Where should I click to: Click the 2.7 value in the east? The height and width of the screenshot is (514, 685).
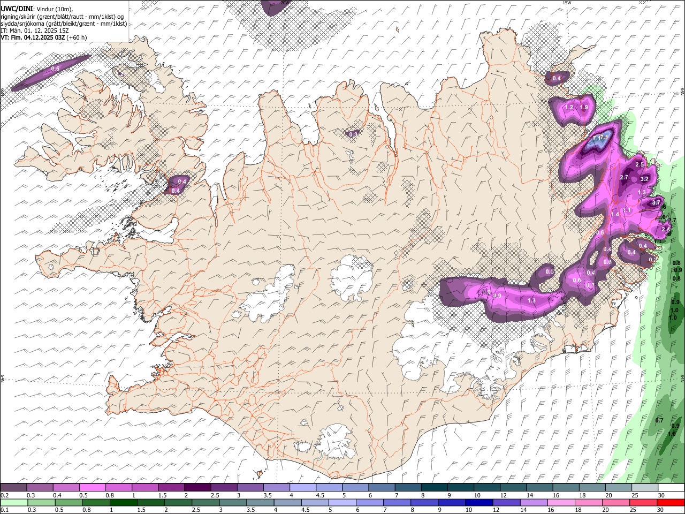(x=624, y=178)
